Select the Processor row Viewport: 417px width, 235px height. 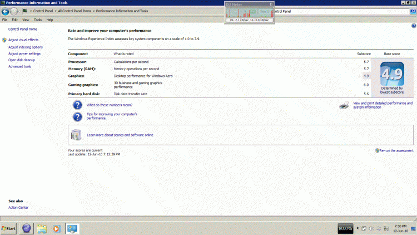(x=219, y=62)
